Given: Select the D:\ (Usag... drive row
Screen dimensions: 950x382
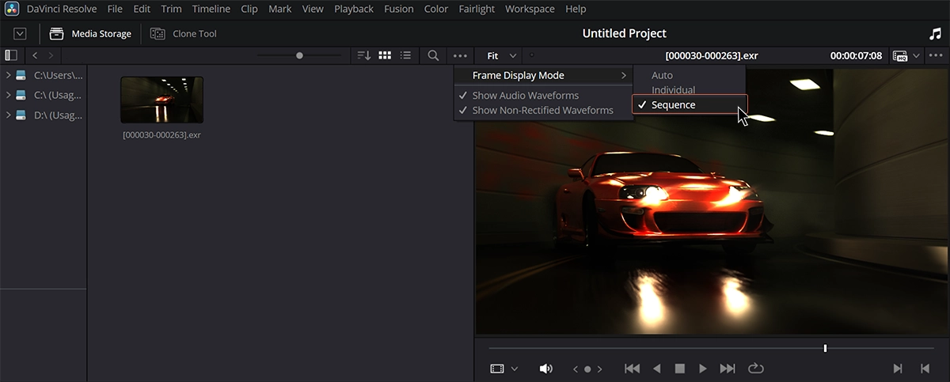Looking at the screenshot, I should pos(44,115).
